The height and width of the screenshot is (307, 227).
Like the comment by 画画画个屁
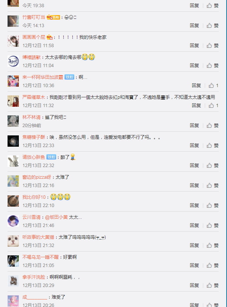(x=213, y=45)
